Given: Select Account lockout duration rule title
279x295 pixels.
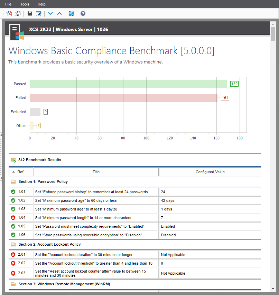Looking at the screenshot, I should pyautogui.click(x=84, y=255).
